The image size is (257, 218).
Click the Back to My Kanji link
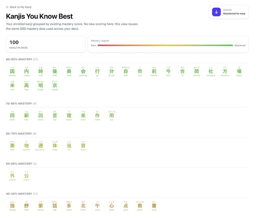coord(19,7)
